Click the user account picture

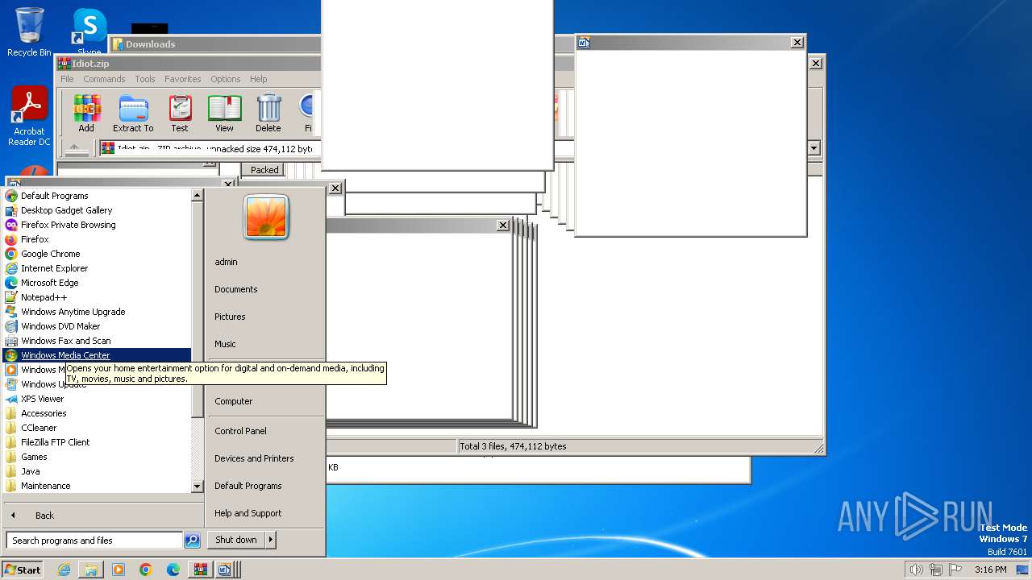(x=266, y=217)
